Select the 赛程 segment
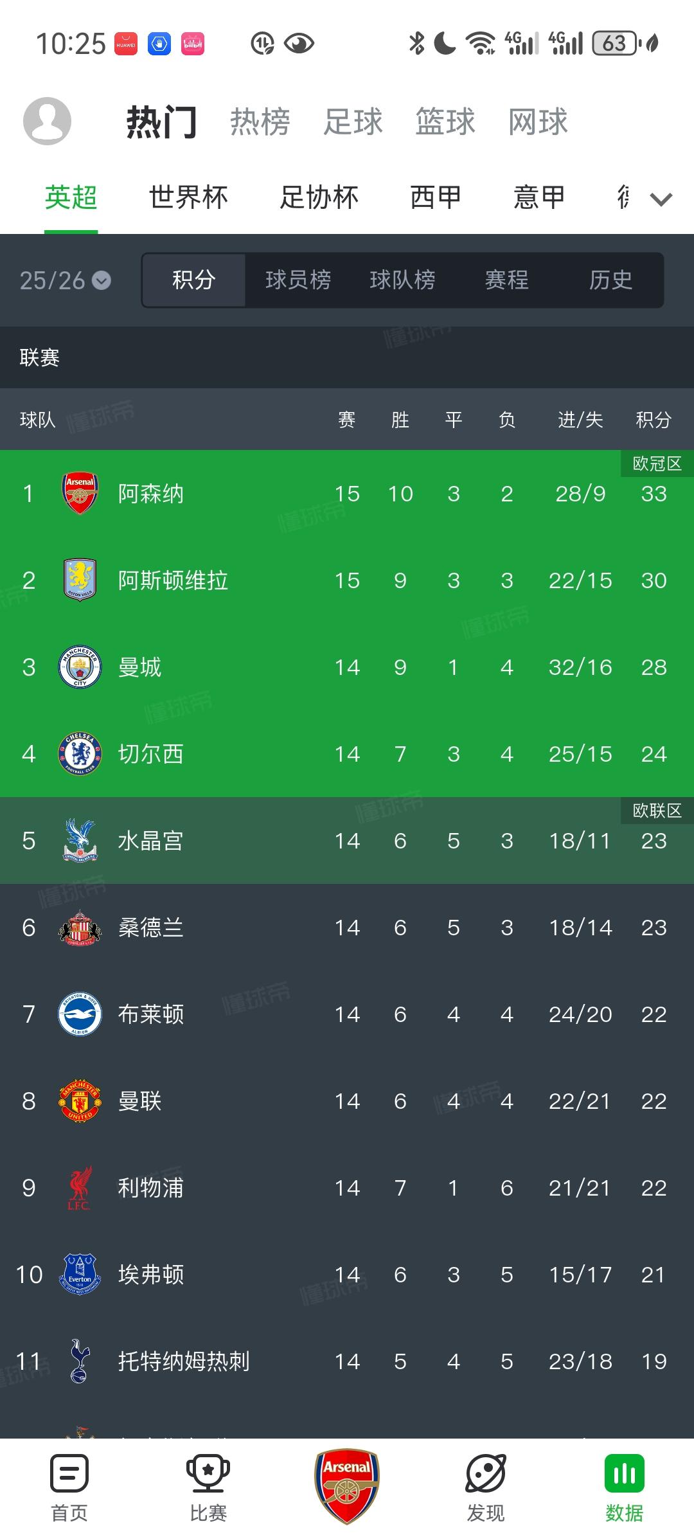The image size is (694, 1535). coord(506,280)
